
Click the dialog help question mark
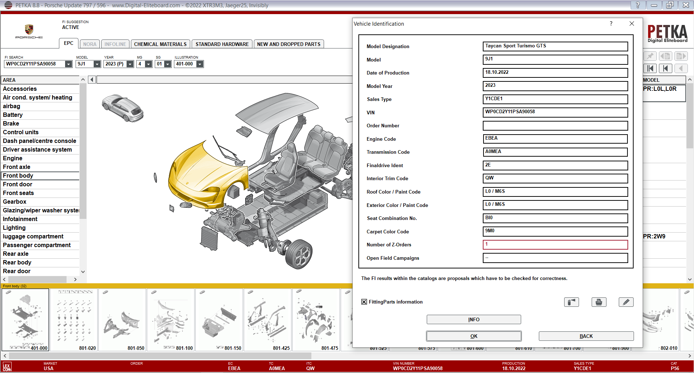611,24
